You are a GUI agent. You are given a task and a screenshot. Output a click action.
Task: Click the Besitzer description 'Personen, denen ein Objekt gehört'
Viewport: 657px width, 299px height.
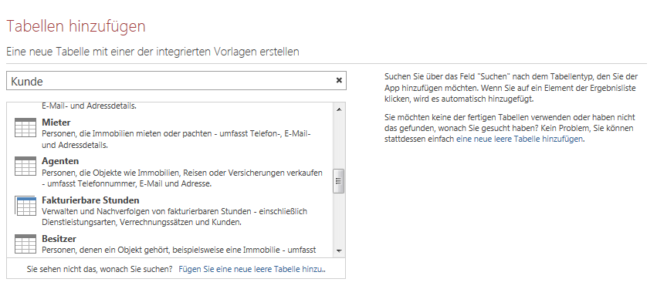click(179, 250)
